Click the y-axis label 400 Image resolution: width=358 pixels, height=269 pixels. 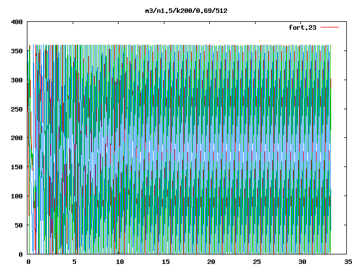pyautogui.click(x=17, y=22)
